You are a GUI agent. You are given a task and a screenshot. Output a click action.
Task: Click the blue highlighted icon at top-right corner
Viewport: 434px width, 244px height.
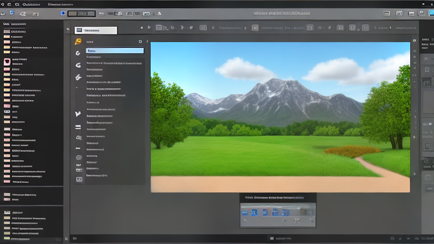point(431,14)
